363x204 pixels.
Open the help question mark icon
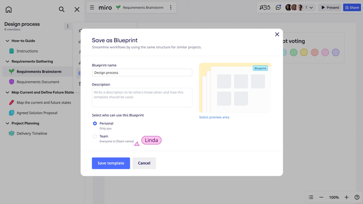coord(357,197)
